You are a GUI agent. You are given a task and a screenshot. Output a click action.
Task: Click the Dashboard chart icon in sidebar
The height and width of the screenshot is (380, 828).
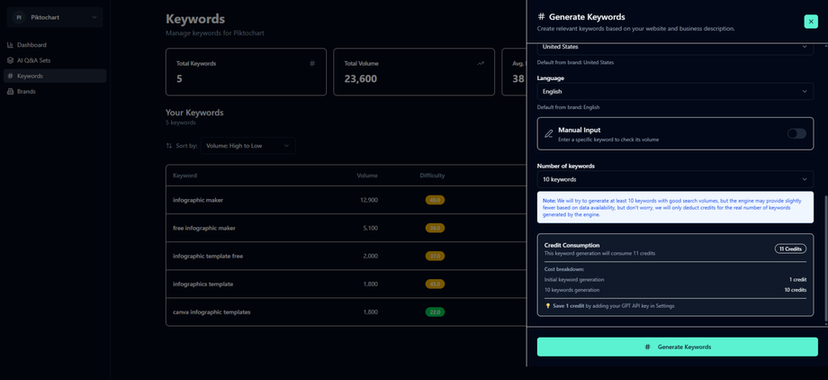[x=11, y=45]
